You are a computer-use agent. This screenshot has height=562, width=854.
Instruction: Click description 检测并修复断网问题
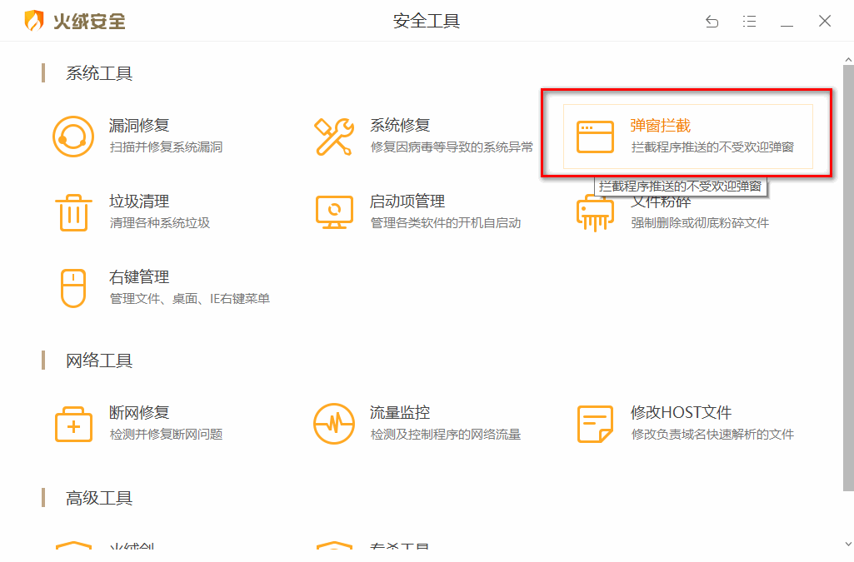click(x=166, y=434)
